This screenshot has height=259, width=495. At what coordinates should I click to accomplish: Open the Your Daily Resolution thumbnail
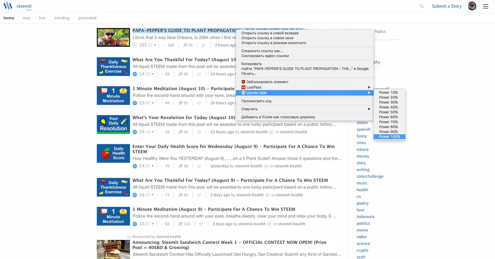coord(113,124)
